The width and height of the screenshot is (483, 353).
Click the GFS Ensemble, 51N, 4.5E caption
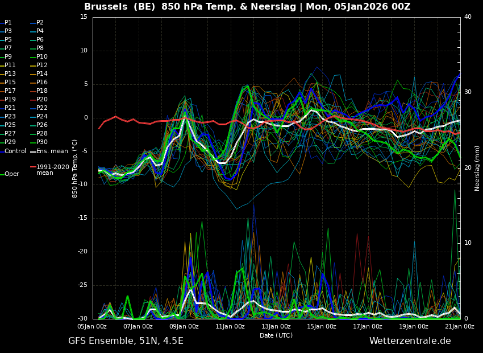[x=126, y=341]
